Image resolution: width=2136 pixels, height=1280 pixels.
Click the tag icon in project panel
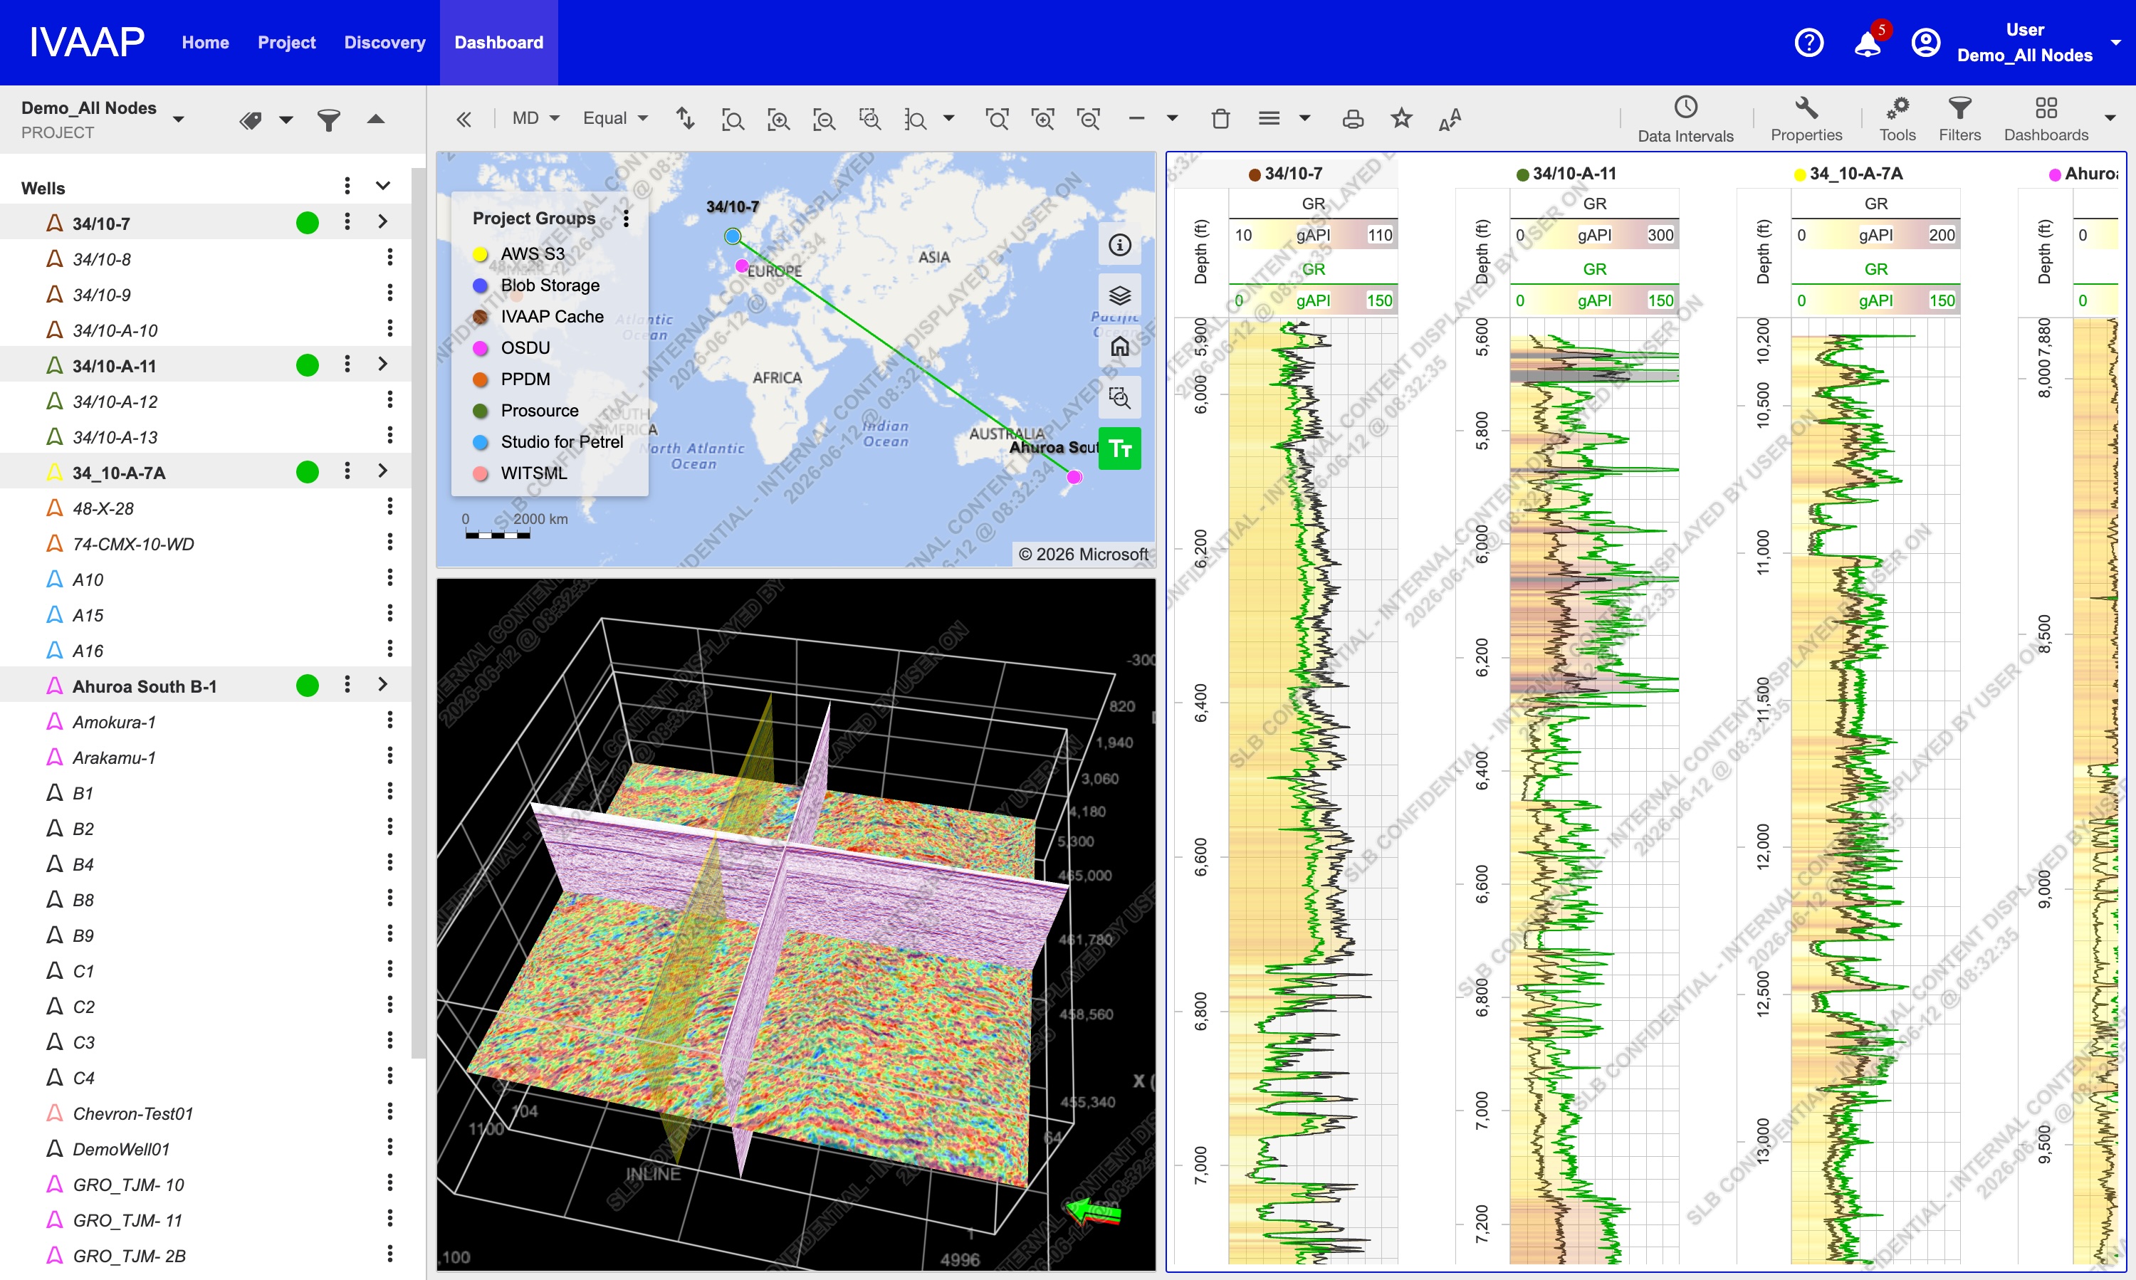pyautogui.click(x=251, y=120)
